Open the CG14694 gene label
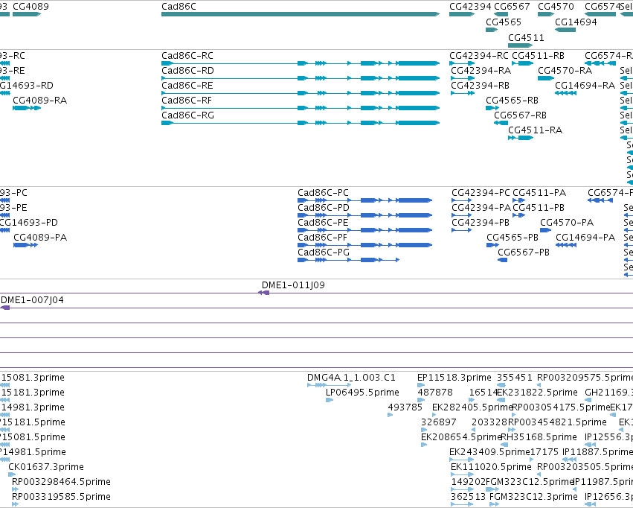 coord(576,22)
